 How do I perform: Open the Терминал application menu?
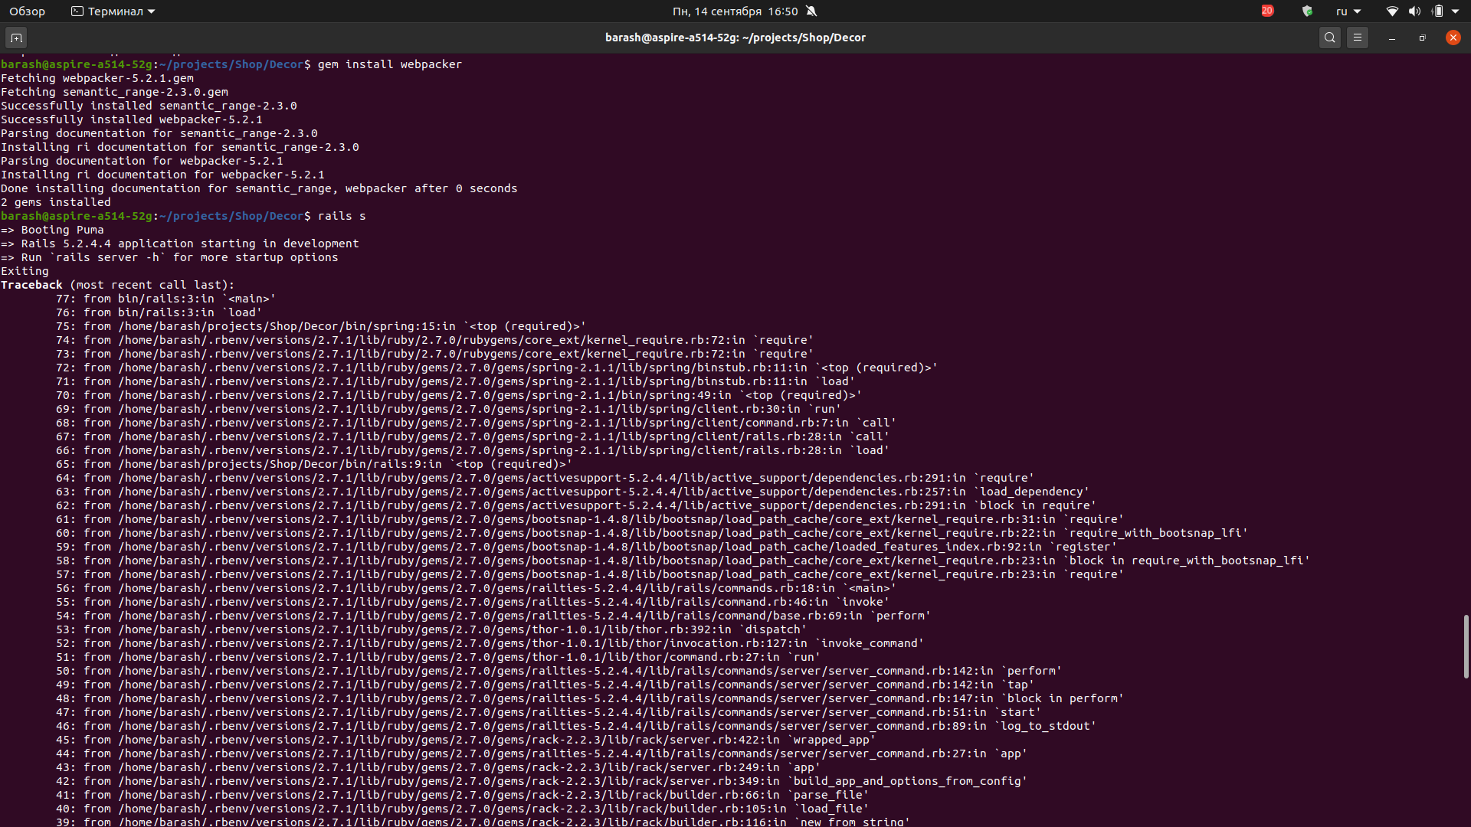[113, 11]
